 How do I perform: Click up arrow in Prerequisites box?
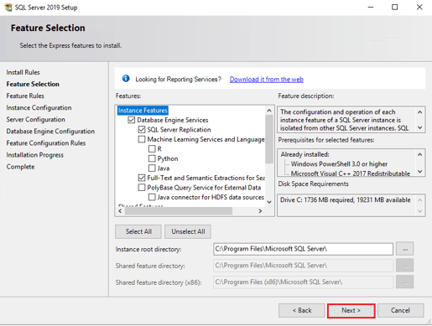click(419, 154)
